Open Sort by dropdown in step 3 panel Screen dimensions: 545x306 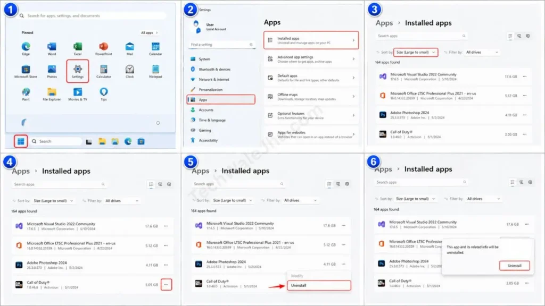pyautogui.click(x=416, y=53)
